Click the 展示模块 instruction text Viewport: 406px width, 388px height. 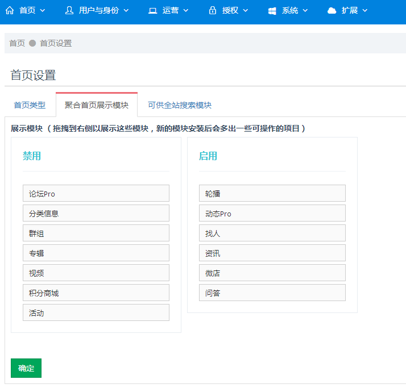158,128
